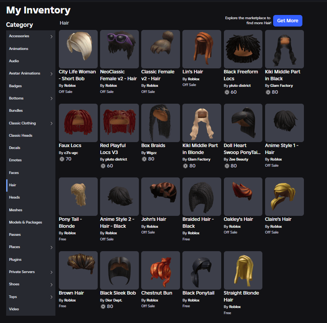This screenshot has height=323, width=327.
Task: Switch to the Emotes category
Action: point(15,160)
